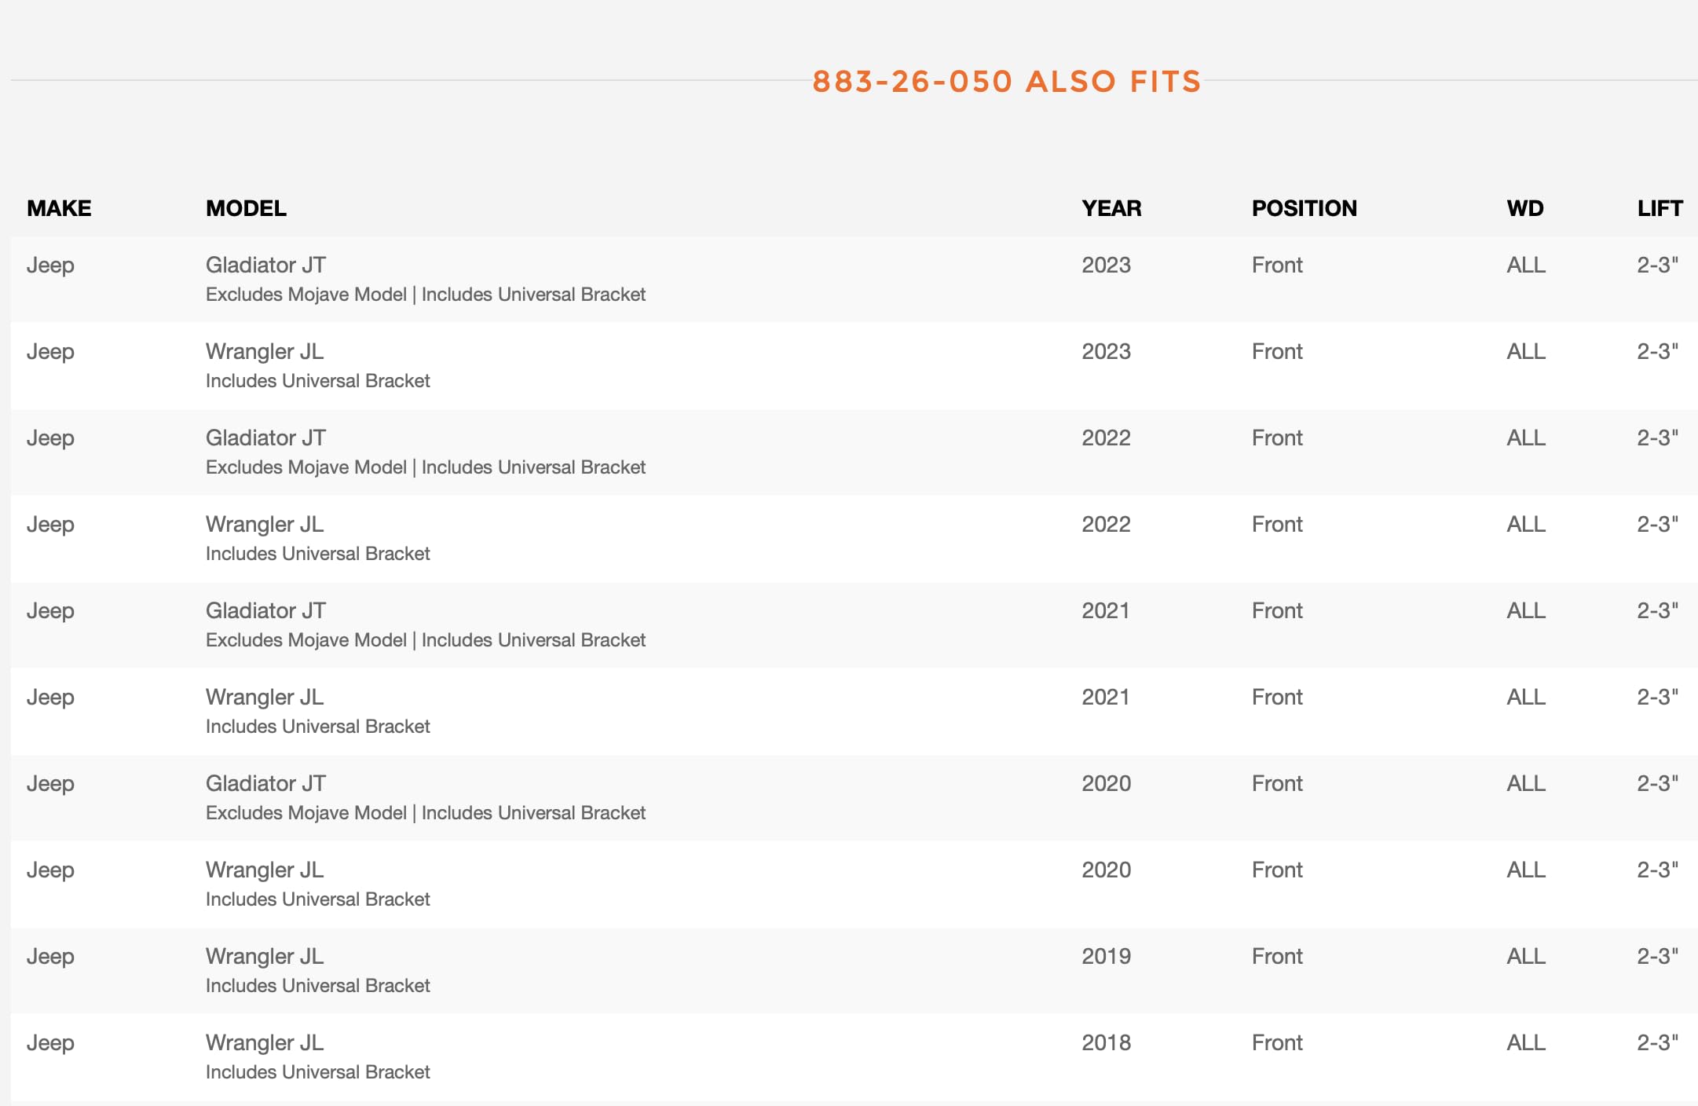
Task: Click Wrangler JL in the 2020 row
Action: tap(265, 870)
